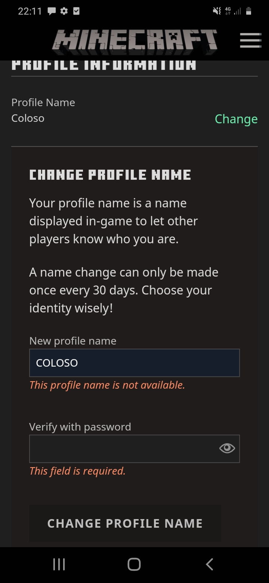Toggle password visibility eye icon
This screenshot has width=269, height=583.
point(227,448)
